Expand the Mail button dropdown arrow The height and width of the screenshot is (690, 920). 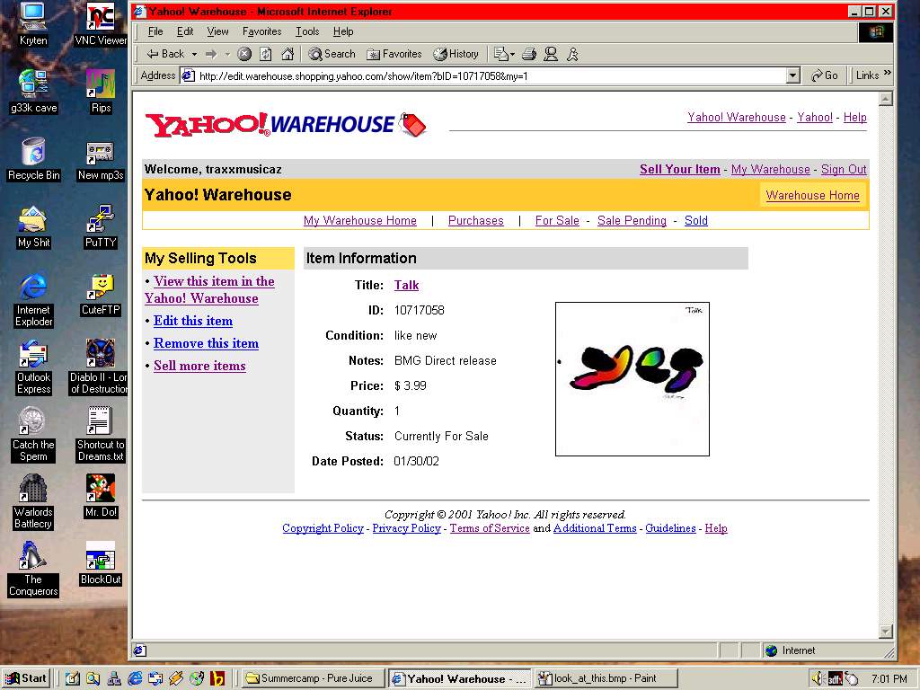tap(512, 54)
